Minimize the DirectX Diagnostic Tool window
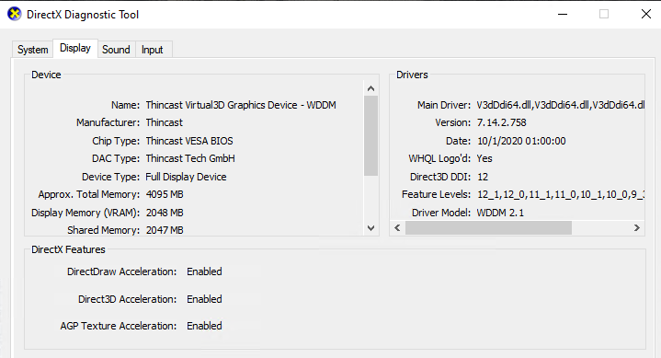Image resolution: width=661 pixels, height=358 pixels. coord(563,14)
